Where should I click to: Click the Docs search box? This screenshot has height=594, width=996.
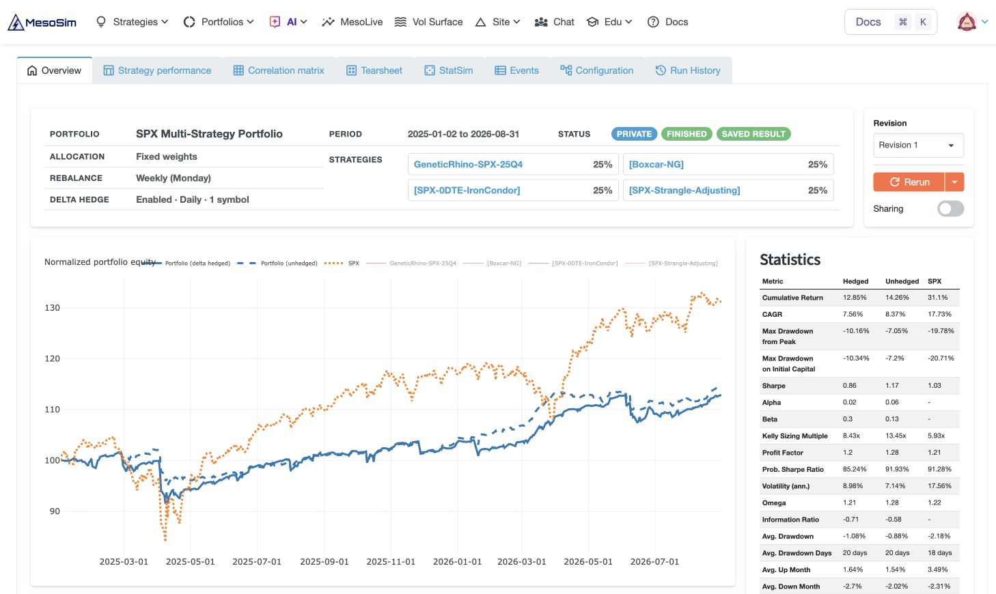click(891, 22)
